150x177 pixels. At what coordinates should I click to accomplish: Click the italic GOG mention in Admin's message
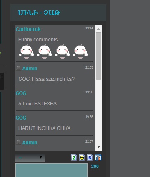pyautogui.click(x=24, y=79)
